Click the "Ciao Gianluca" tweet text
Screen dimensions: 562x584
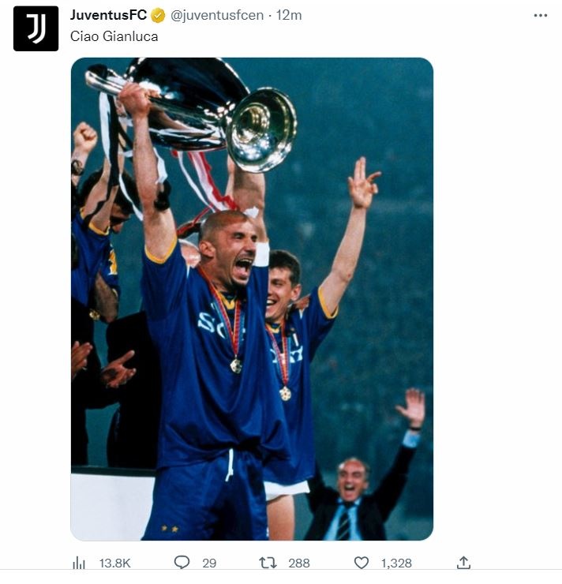pyautogui.click(x=114, y=37)
